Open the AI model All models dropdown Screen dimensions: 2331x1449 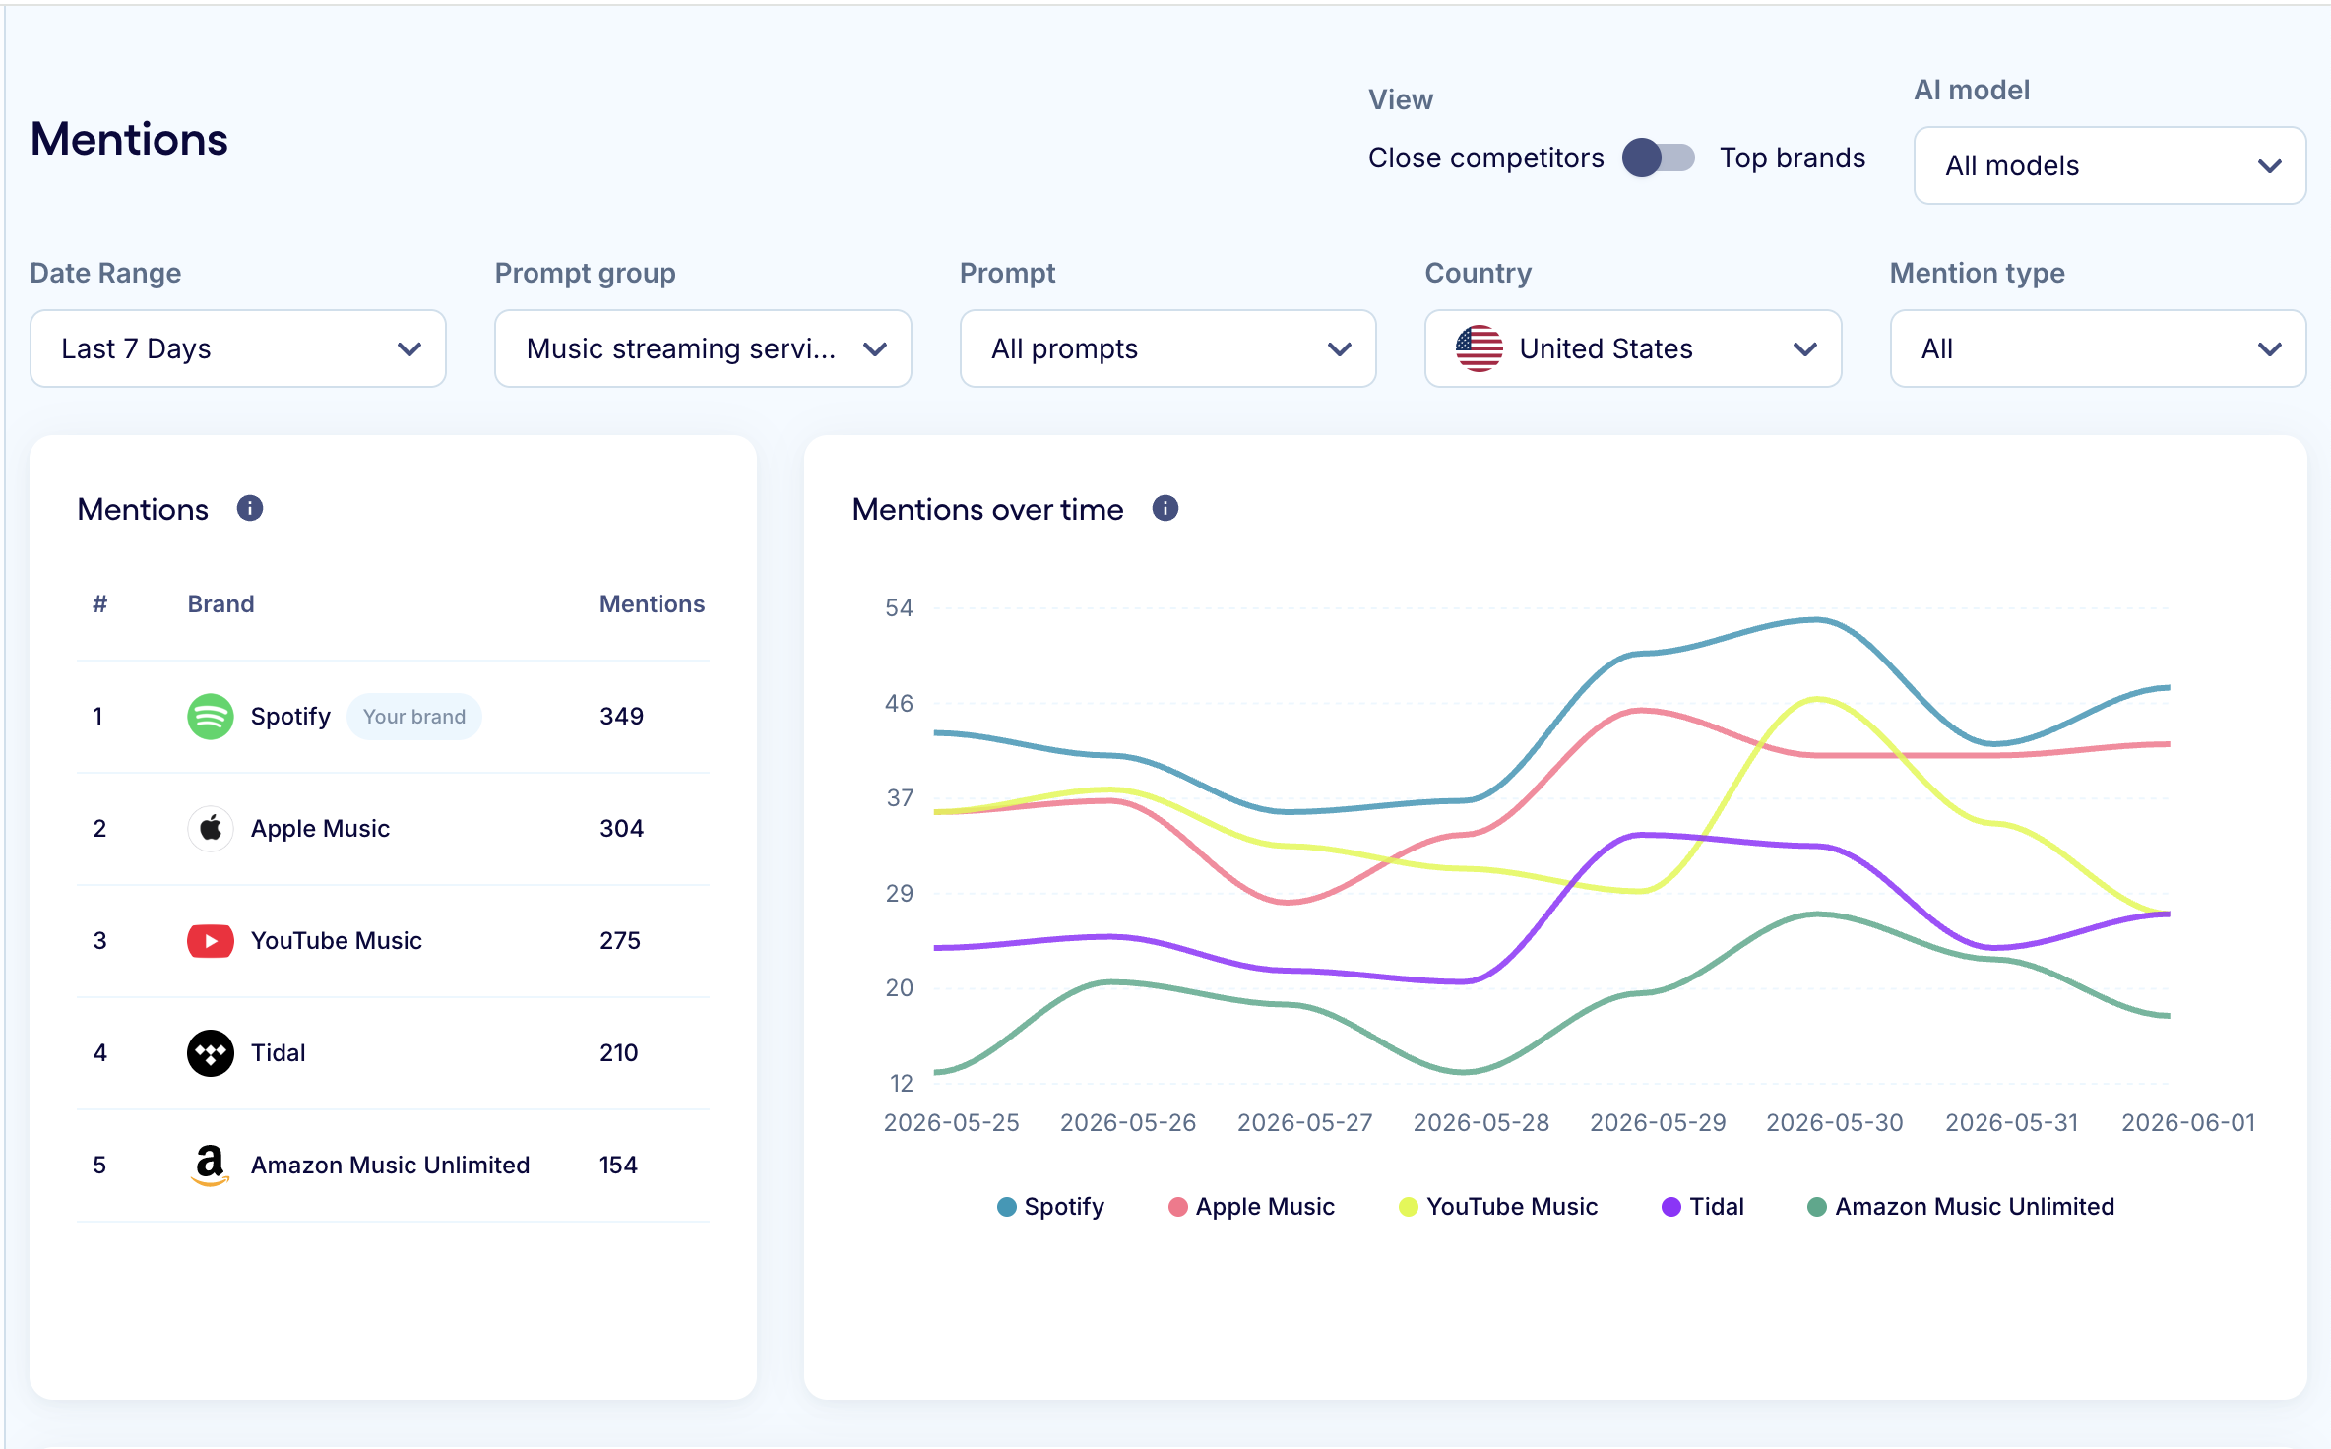(2110, 165)
